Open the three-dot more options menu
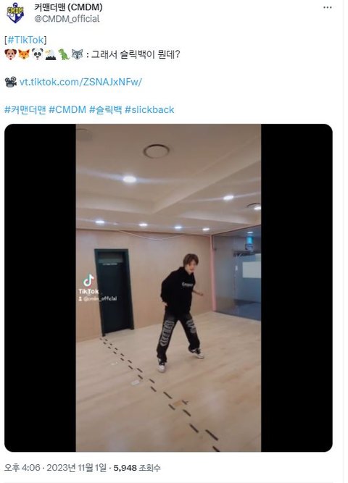 [327, 8]
